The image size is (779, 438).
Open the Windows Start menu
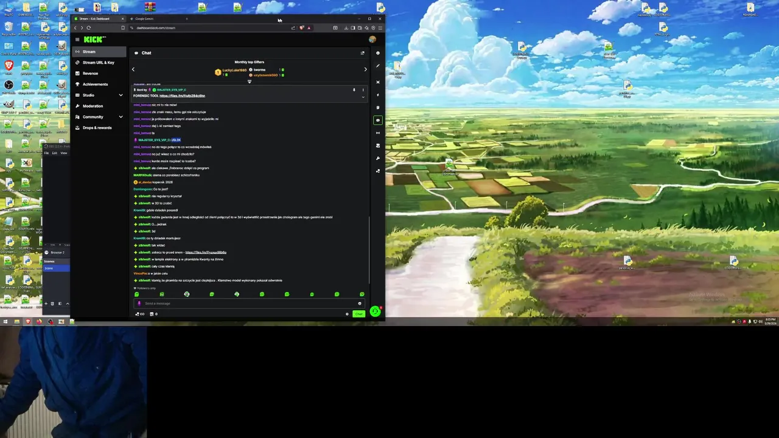(5, 321)
